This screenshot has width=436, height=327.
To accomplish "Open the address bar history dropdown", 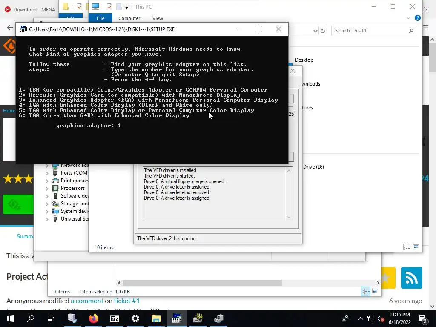I will (316, 31).
